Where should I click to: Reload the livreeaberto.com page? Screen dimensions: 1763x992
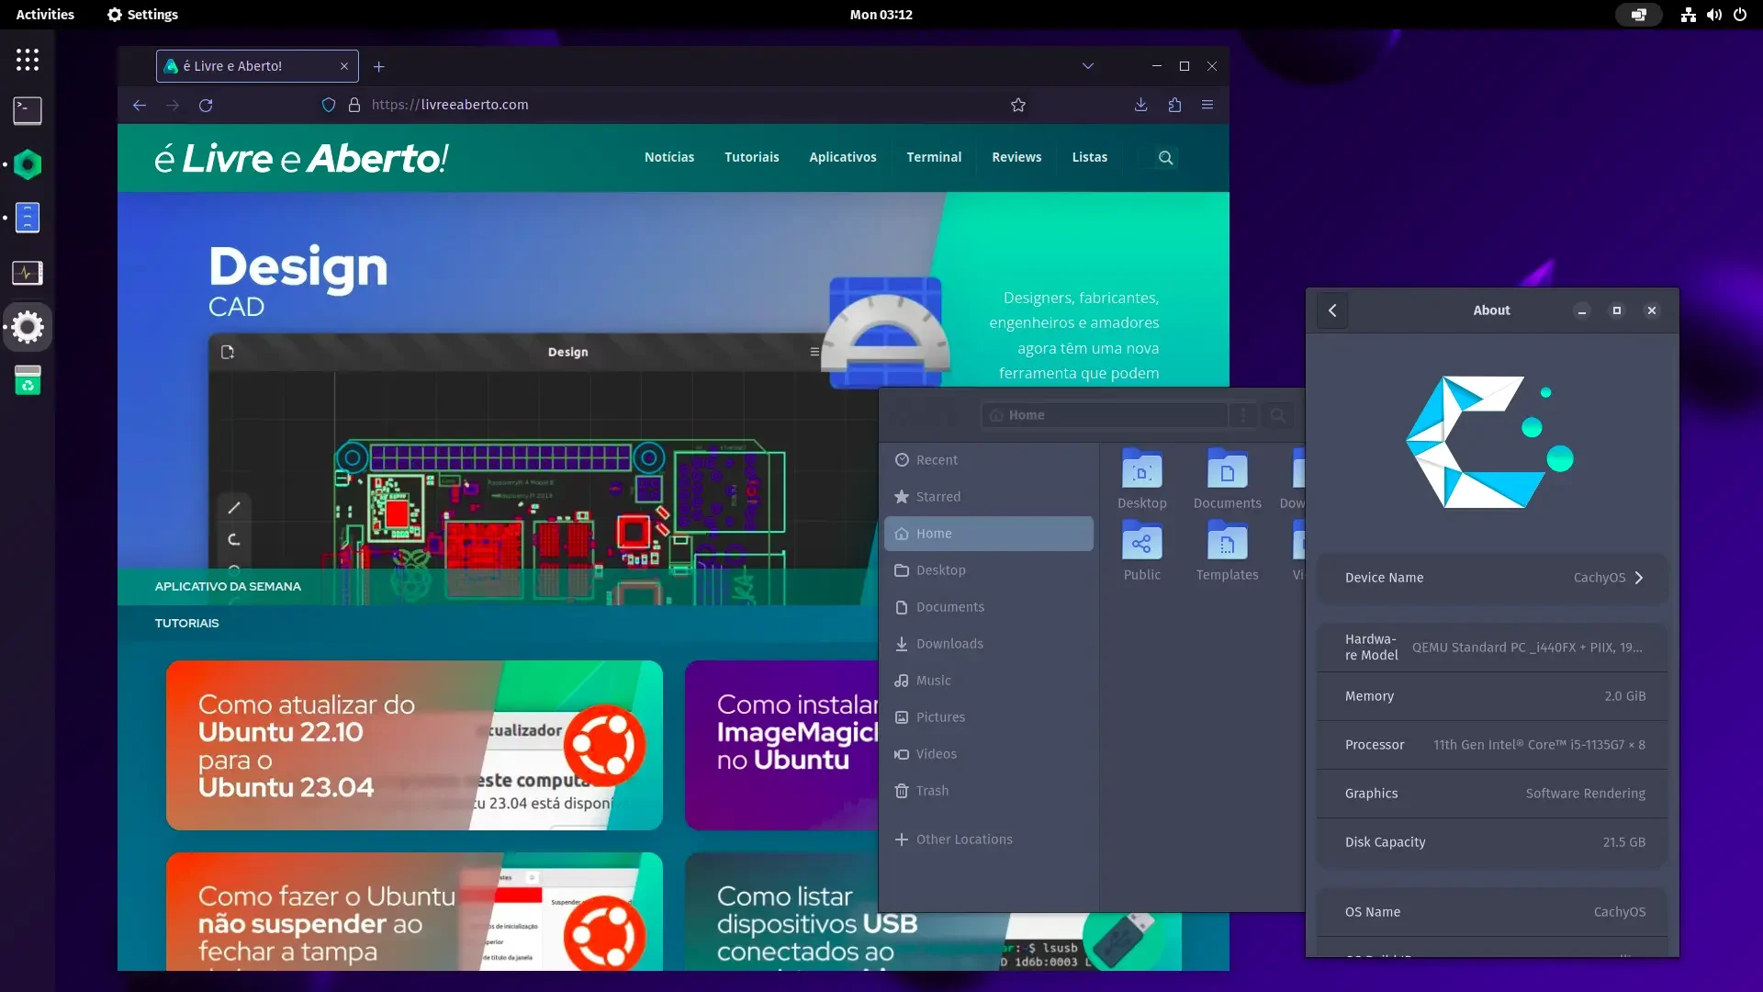[206, 105]
